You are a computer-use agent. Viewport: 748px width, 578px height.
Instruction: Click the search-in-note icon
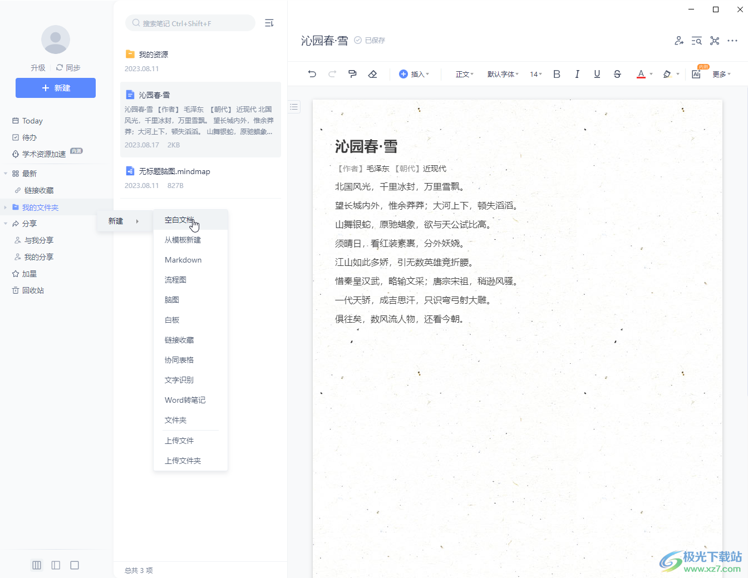(696, 41)
